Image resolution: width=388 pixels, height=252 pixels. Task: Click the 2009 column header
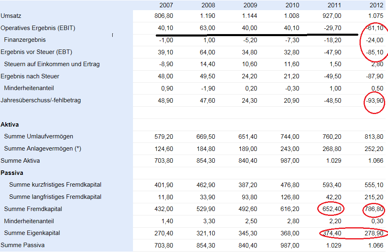pos(250,5)
